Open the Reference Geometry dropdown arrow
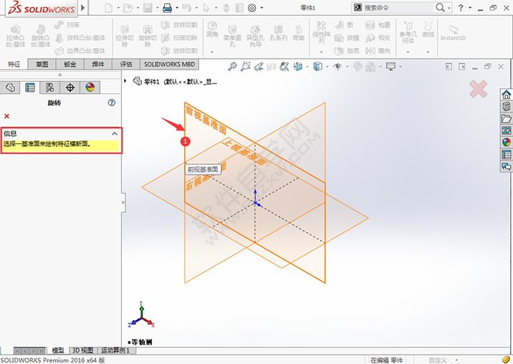Viewport: 513px width, 364px height. click(408, 52)
